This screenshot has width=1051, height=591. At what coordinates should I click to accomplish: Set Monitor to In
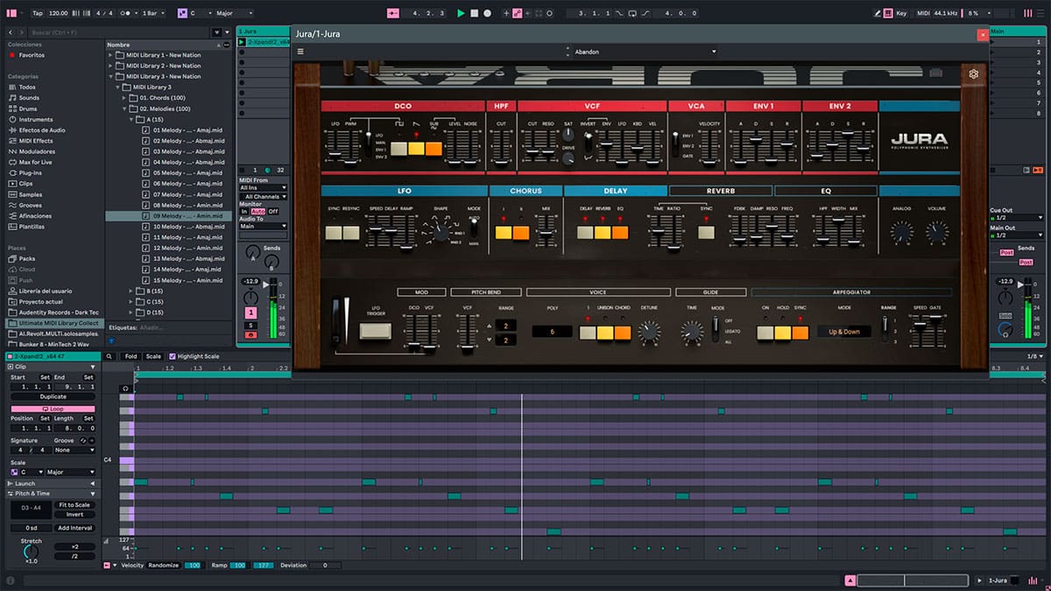(244, 211)
